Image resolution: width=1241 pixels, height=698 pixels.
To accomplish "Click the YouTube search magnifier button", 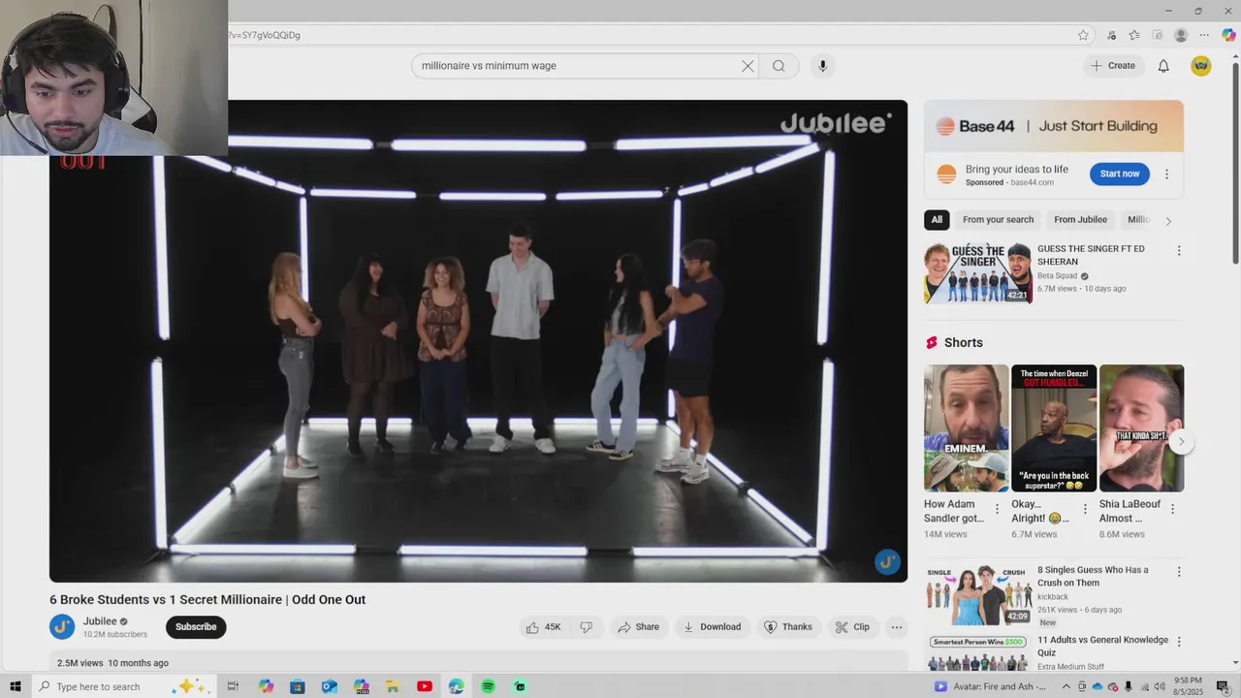I will click(x=779, y=66).
